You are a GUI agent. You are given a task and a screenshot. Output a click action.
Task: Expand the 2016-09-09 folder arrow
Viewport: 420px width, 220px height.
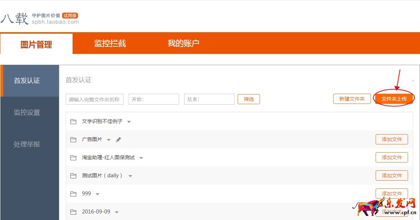click(x=117, y=212)
